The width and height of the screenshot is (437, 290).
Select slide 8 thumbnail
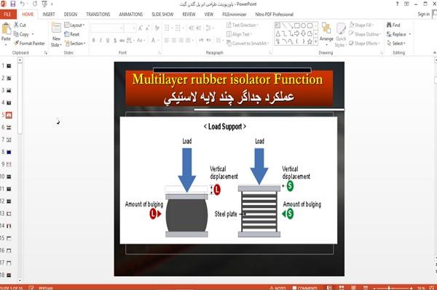tap(9, 152)
